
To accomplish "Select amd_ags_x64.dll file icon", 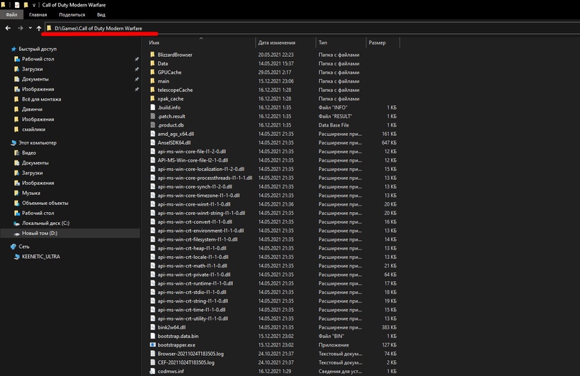I will coord(152,134).
